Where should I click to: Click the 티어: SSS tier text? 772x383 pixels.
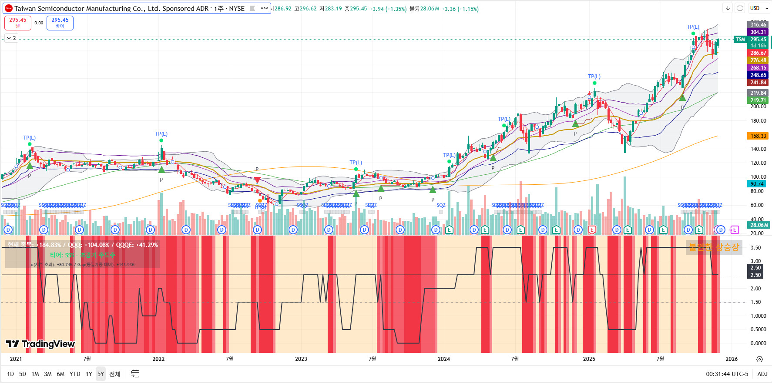(x=83, y=255)
